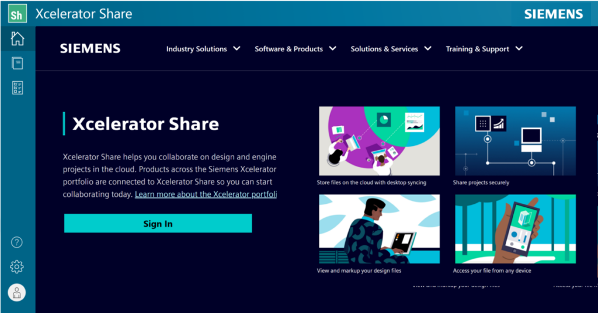Screen dimensions: 598x313
Task: Follow Learn more about the Xcelerator portfolio link
Action: click(x=206, y=194)
